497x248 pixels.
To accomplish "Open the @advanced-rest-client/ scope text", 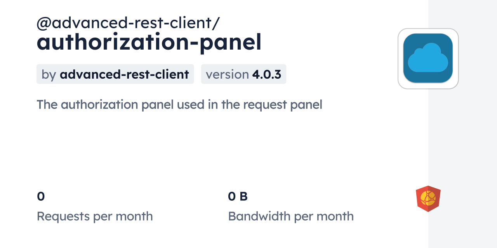I will (x=128, y=23).
